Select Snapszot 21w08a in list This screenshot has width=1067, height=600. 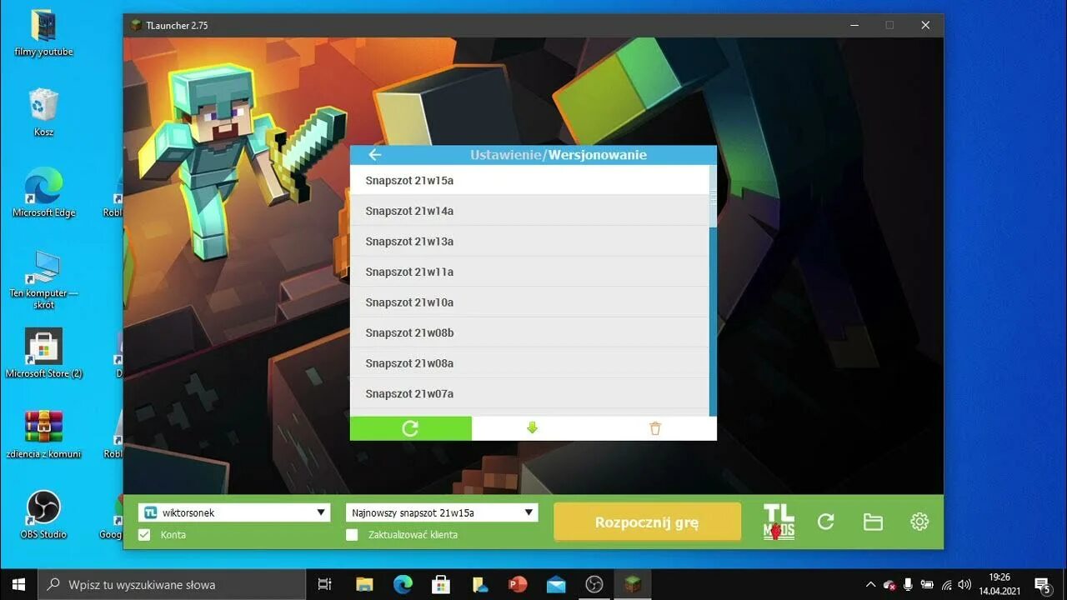pos(529,362)
